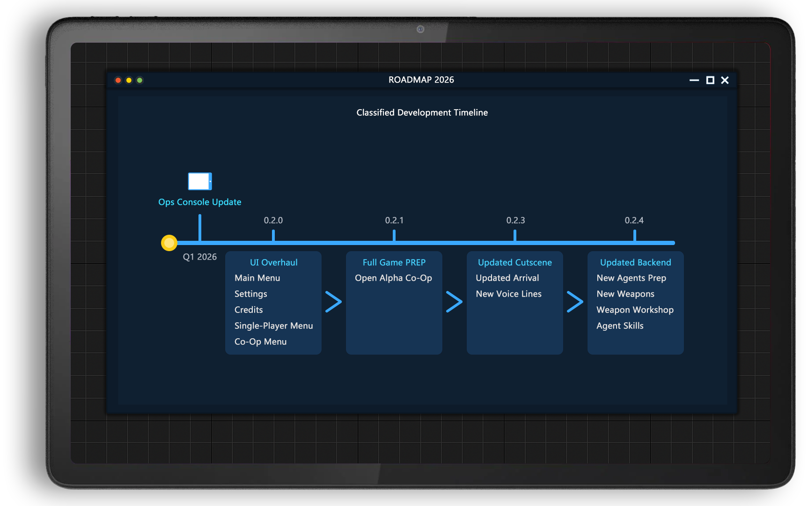
Task: Click arrow between Full Game PREP and Updated Cutscene
Action: [x=454, y=302]
